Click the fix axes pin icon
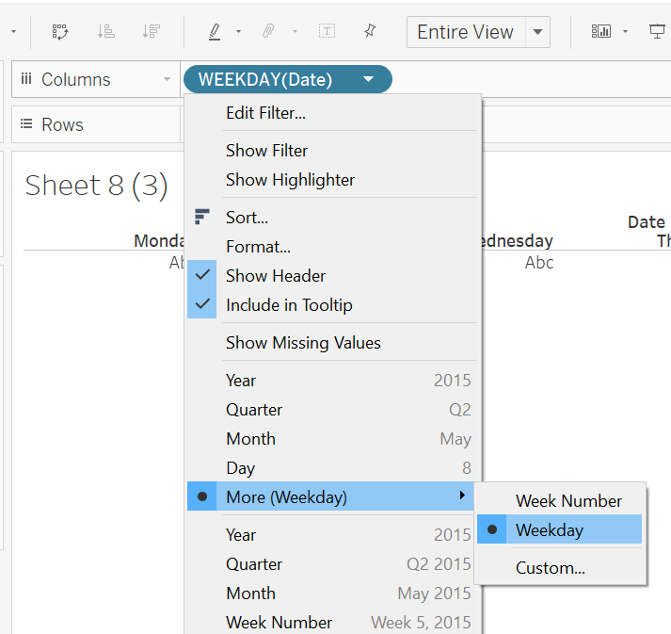Viewport: 671px width, 634px height. 370,31
